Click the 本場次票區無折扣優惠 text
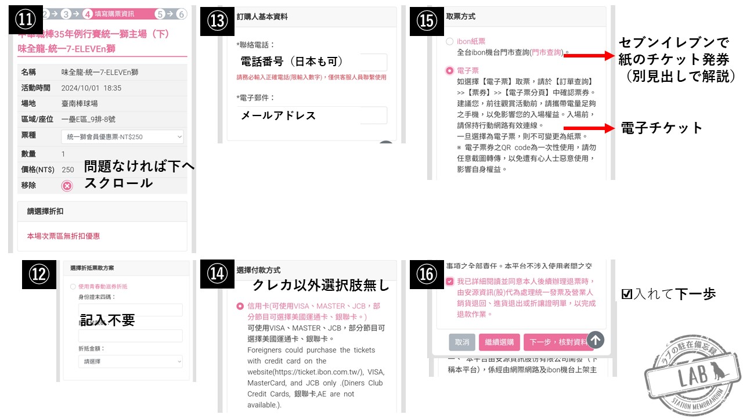 pyautogui.click(x=64, y=236)
